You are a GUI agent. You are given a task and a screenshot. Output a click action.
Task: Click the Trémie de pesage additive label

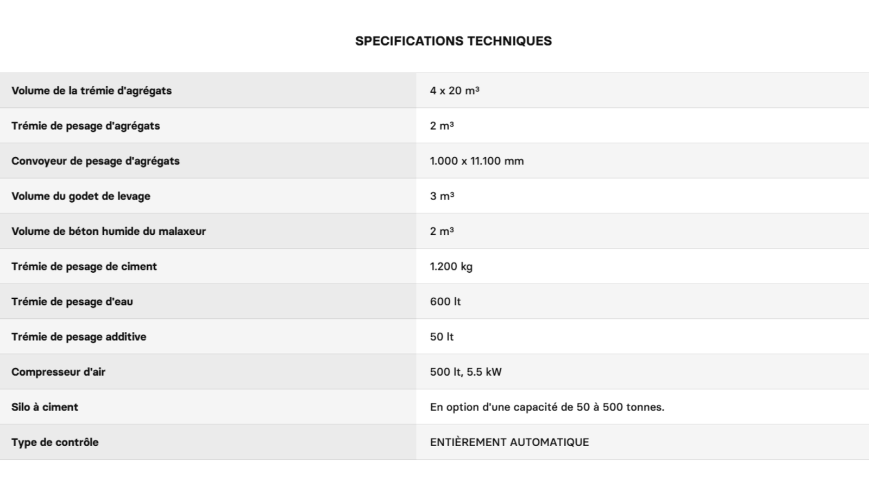(x=79, y=337)
